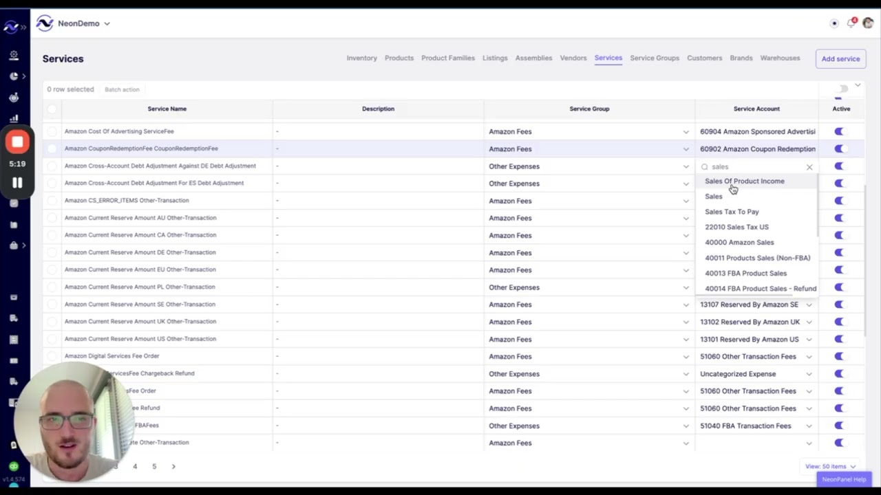Viewport: 881px width, 495px height.
Task: Check the Current Reserve Amount AU row
Action: (x=52, y=218)
